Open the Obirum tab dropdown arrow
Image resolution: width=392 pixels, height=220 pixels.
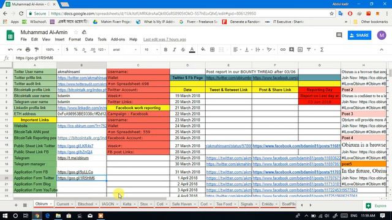click(x=51, y=204)
